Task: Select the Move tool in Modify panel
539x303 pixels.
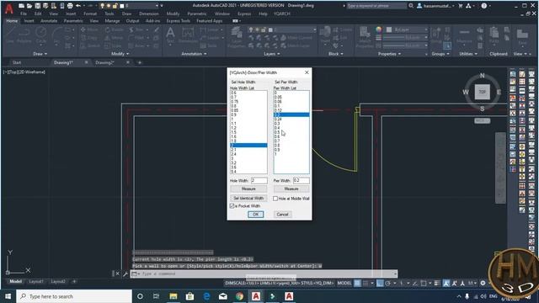Action: click(89, 30)
